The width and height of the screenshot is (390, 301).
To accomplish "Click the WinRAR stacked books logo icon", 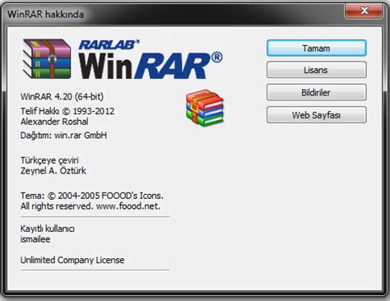I will pos(47,58).
